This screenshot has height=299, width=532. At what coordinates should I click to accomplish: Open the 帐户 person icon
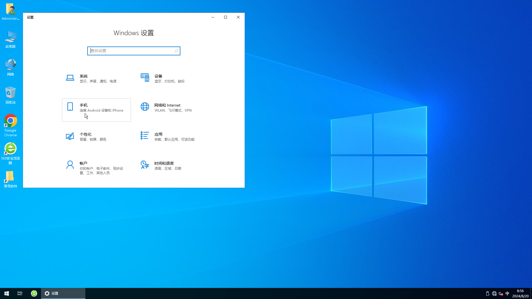click(x=70, y=165)
